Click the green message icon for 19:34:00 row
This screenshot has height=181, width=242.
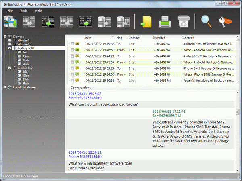coord(77,74)
